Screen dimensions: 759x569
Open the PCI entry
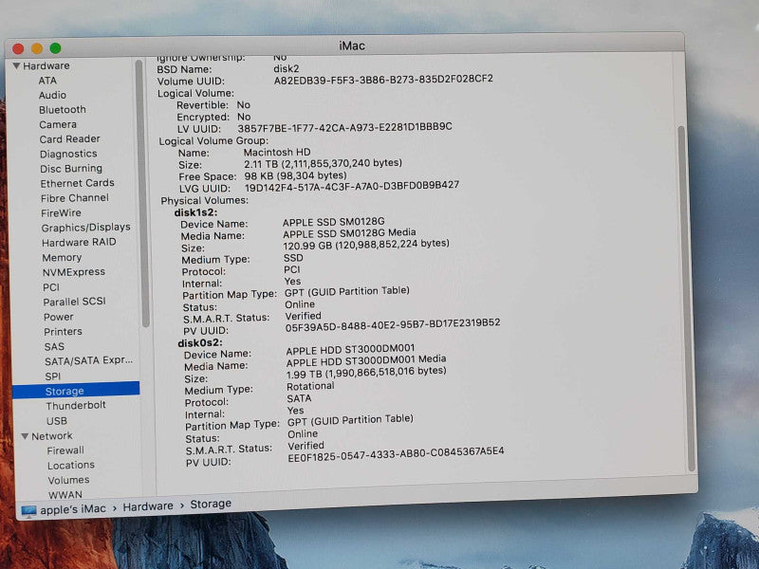[x=51, y=287]
